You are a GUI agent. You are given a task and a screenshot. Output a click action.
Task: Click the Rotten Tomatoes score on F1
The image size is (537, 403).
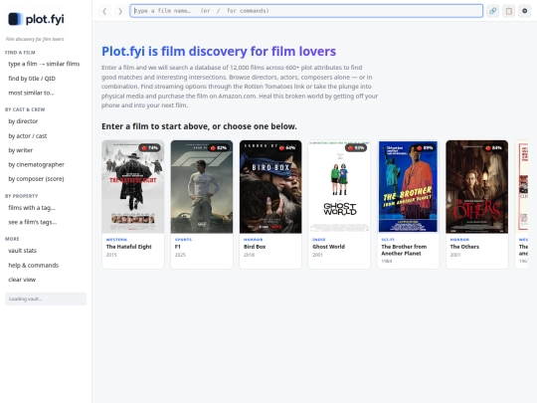(219, 148)
